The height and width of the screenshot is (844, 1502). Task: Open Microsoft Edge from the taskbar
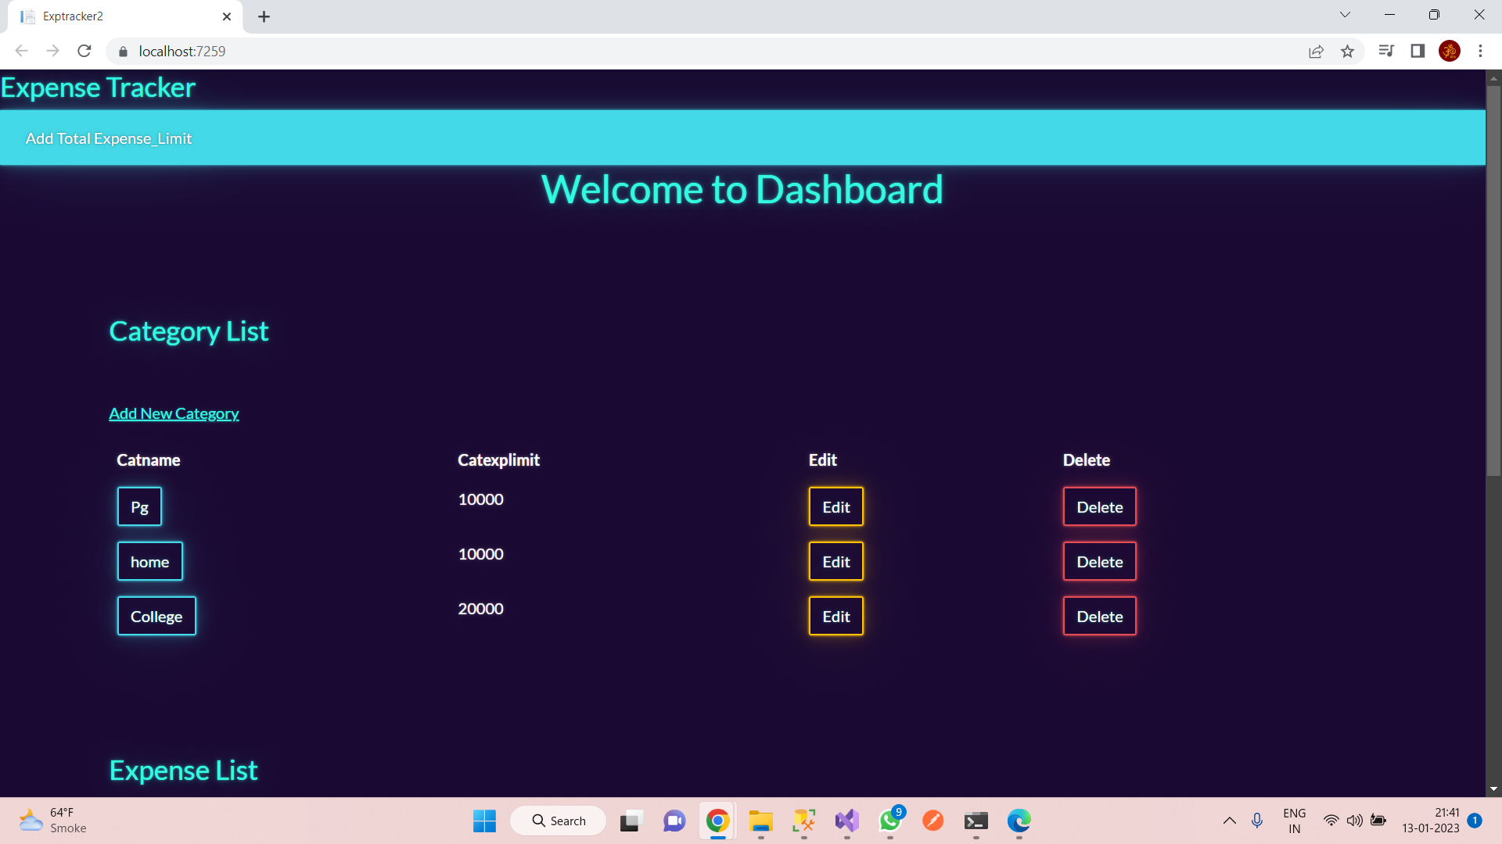tap(1019, 821)
